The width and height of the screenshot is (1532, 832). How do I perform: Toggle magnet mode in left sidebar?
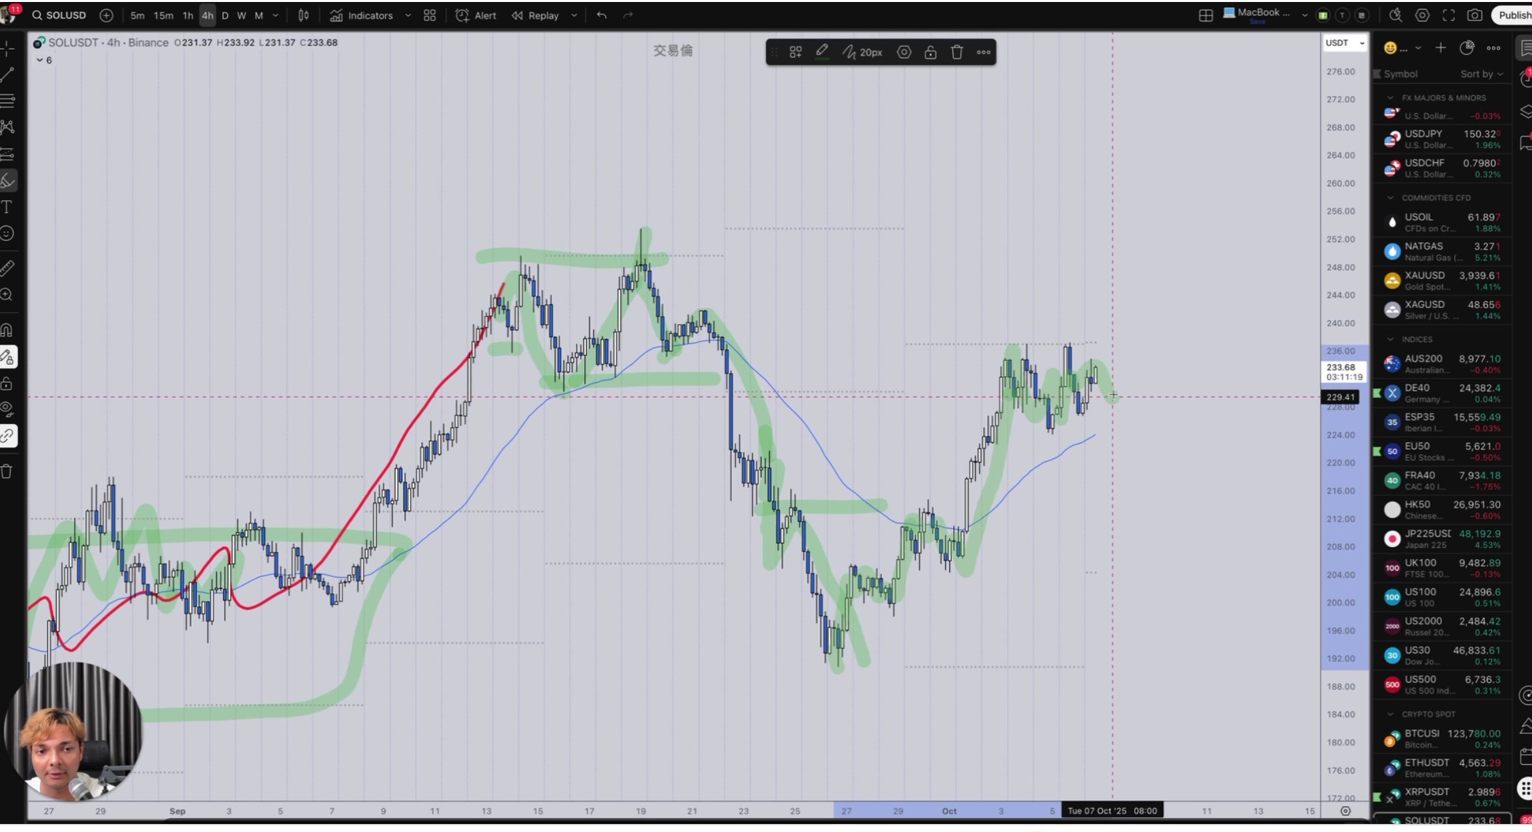tap(7, 330)
